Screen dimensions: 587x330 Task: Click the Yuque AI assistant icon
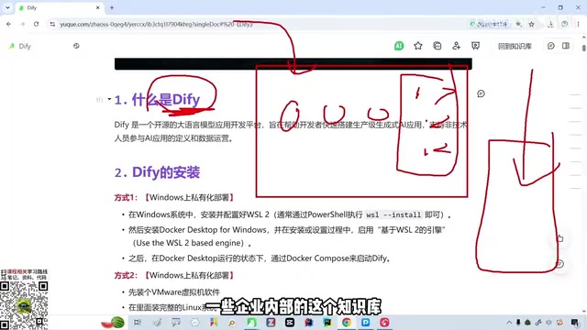(399, 46)
